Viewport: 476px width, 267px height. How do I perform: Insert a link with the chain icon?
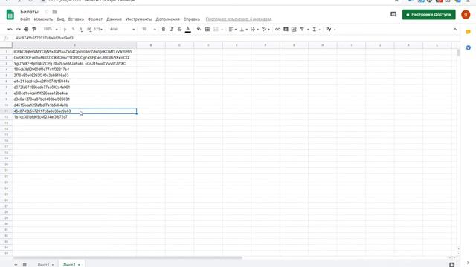tap(277, 30)
